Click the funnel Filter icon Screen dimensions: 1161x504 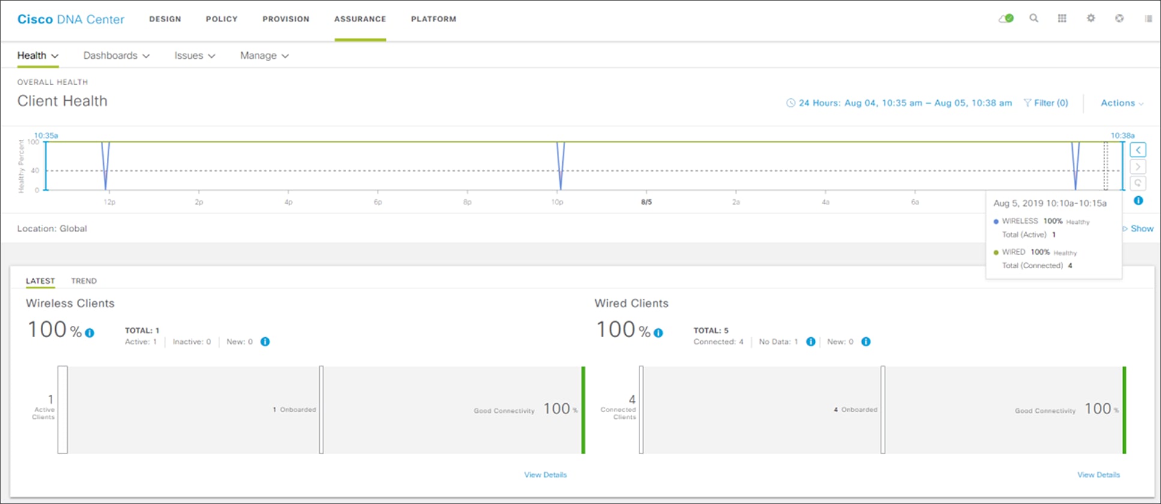(1027, 103)
